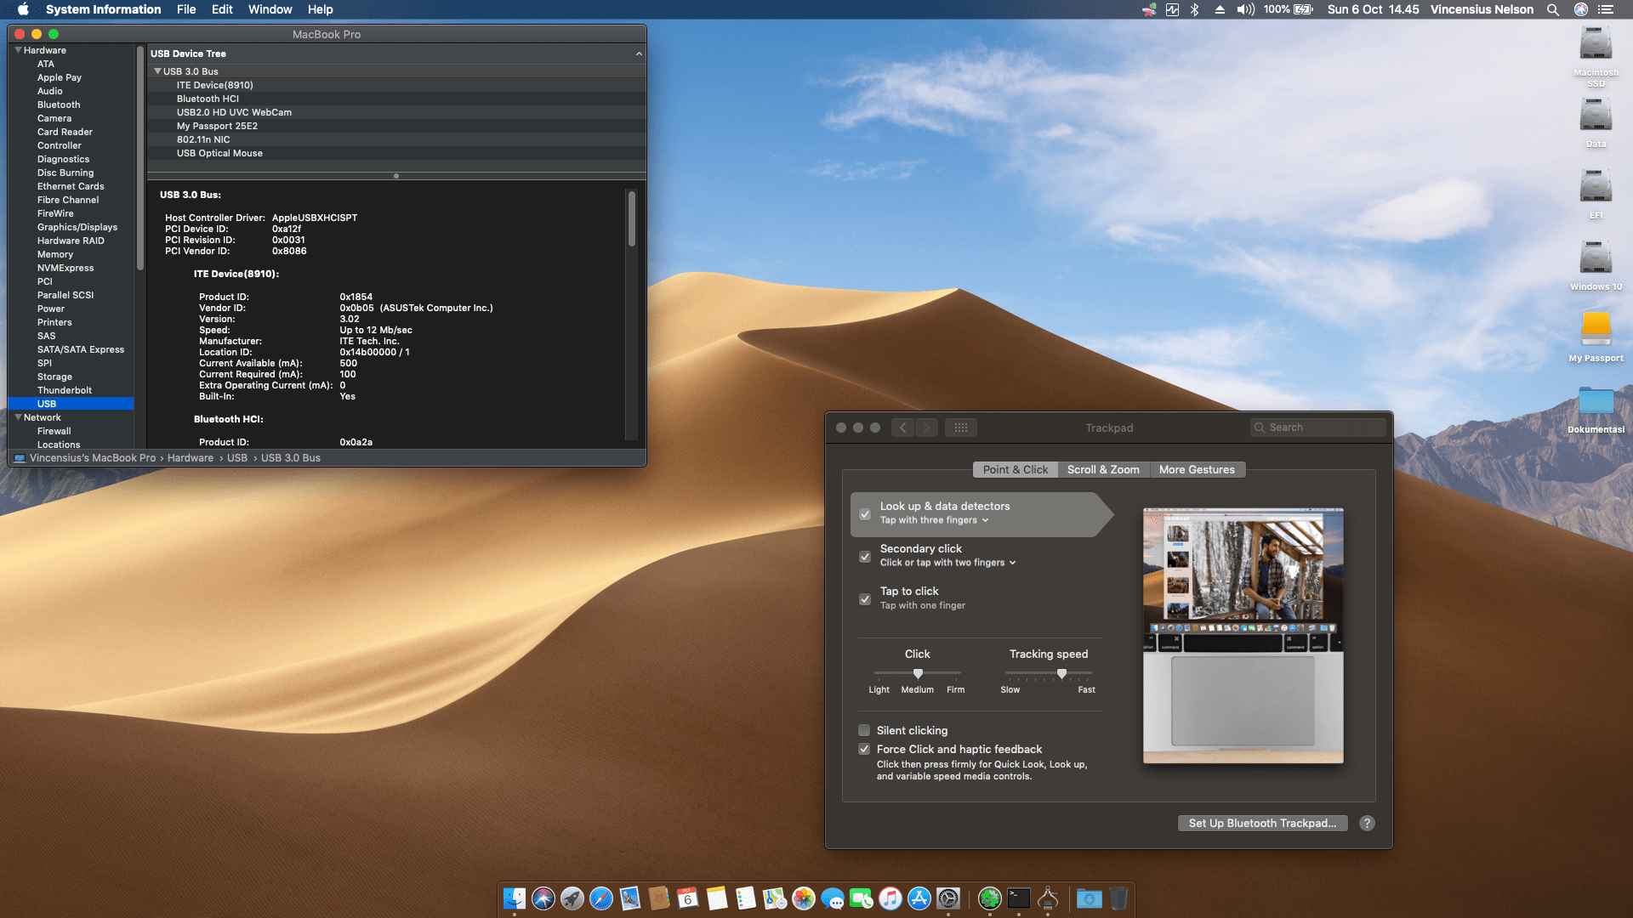This screenshot has width=1633, height=918.
Task: Uncheck the Tap to click checkbox
Action: coord(865,599)
